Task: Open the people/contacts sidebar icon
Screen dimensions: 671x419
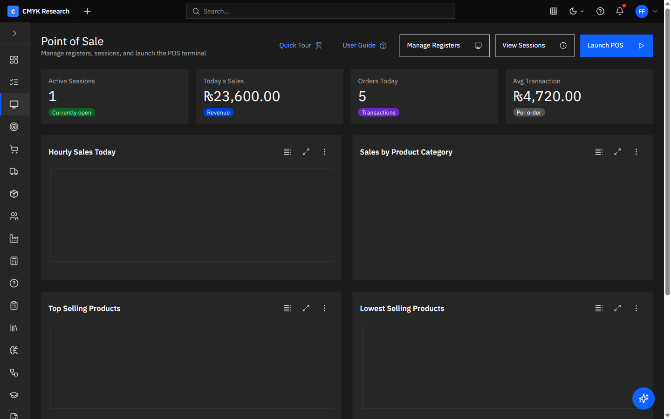Action: [14, 216]
